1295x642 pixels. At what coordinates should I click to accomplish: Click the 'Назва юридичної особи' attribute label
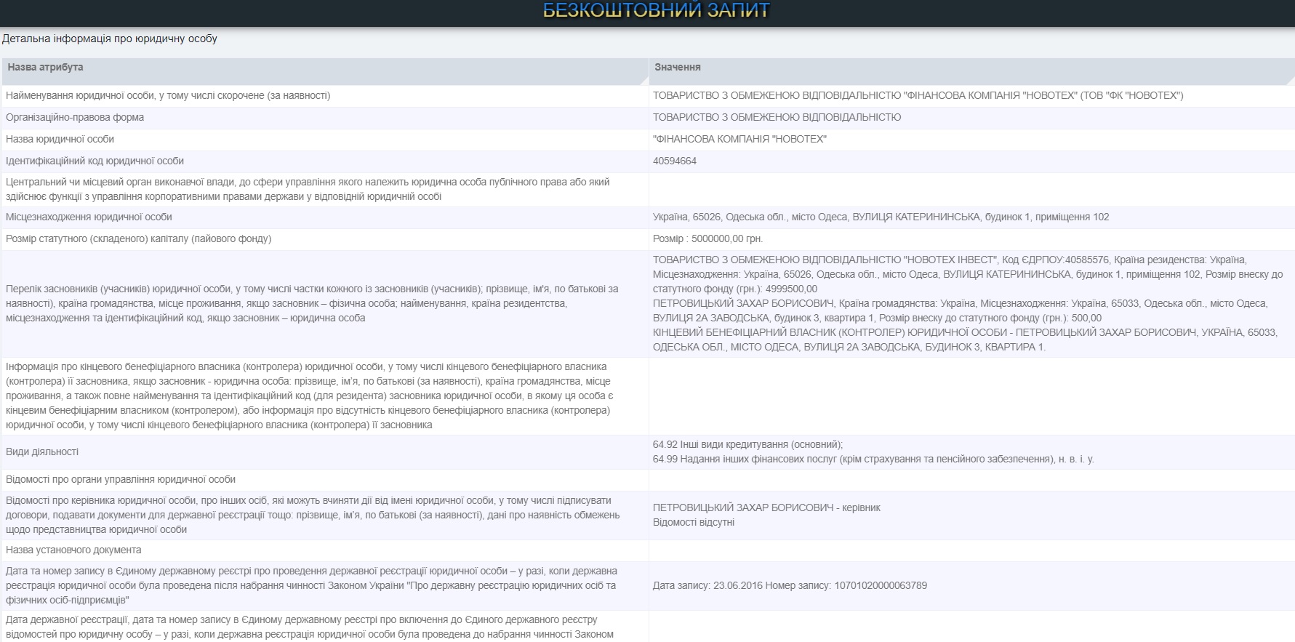pos(60,139)
